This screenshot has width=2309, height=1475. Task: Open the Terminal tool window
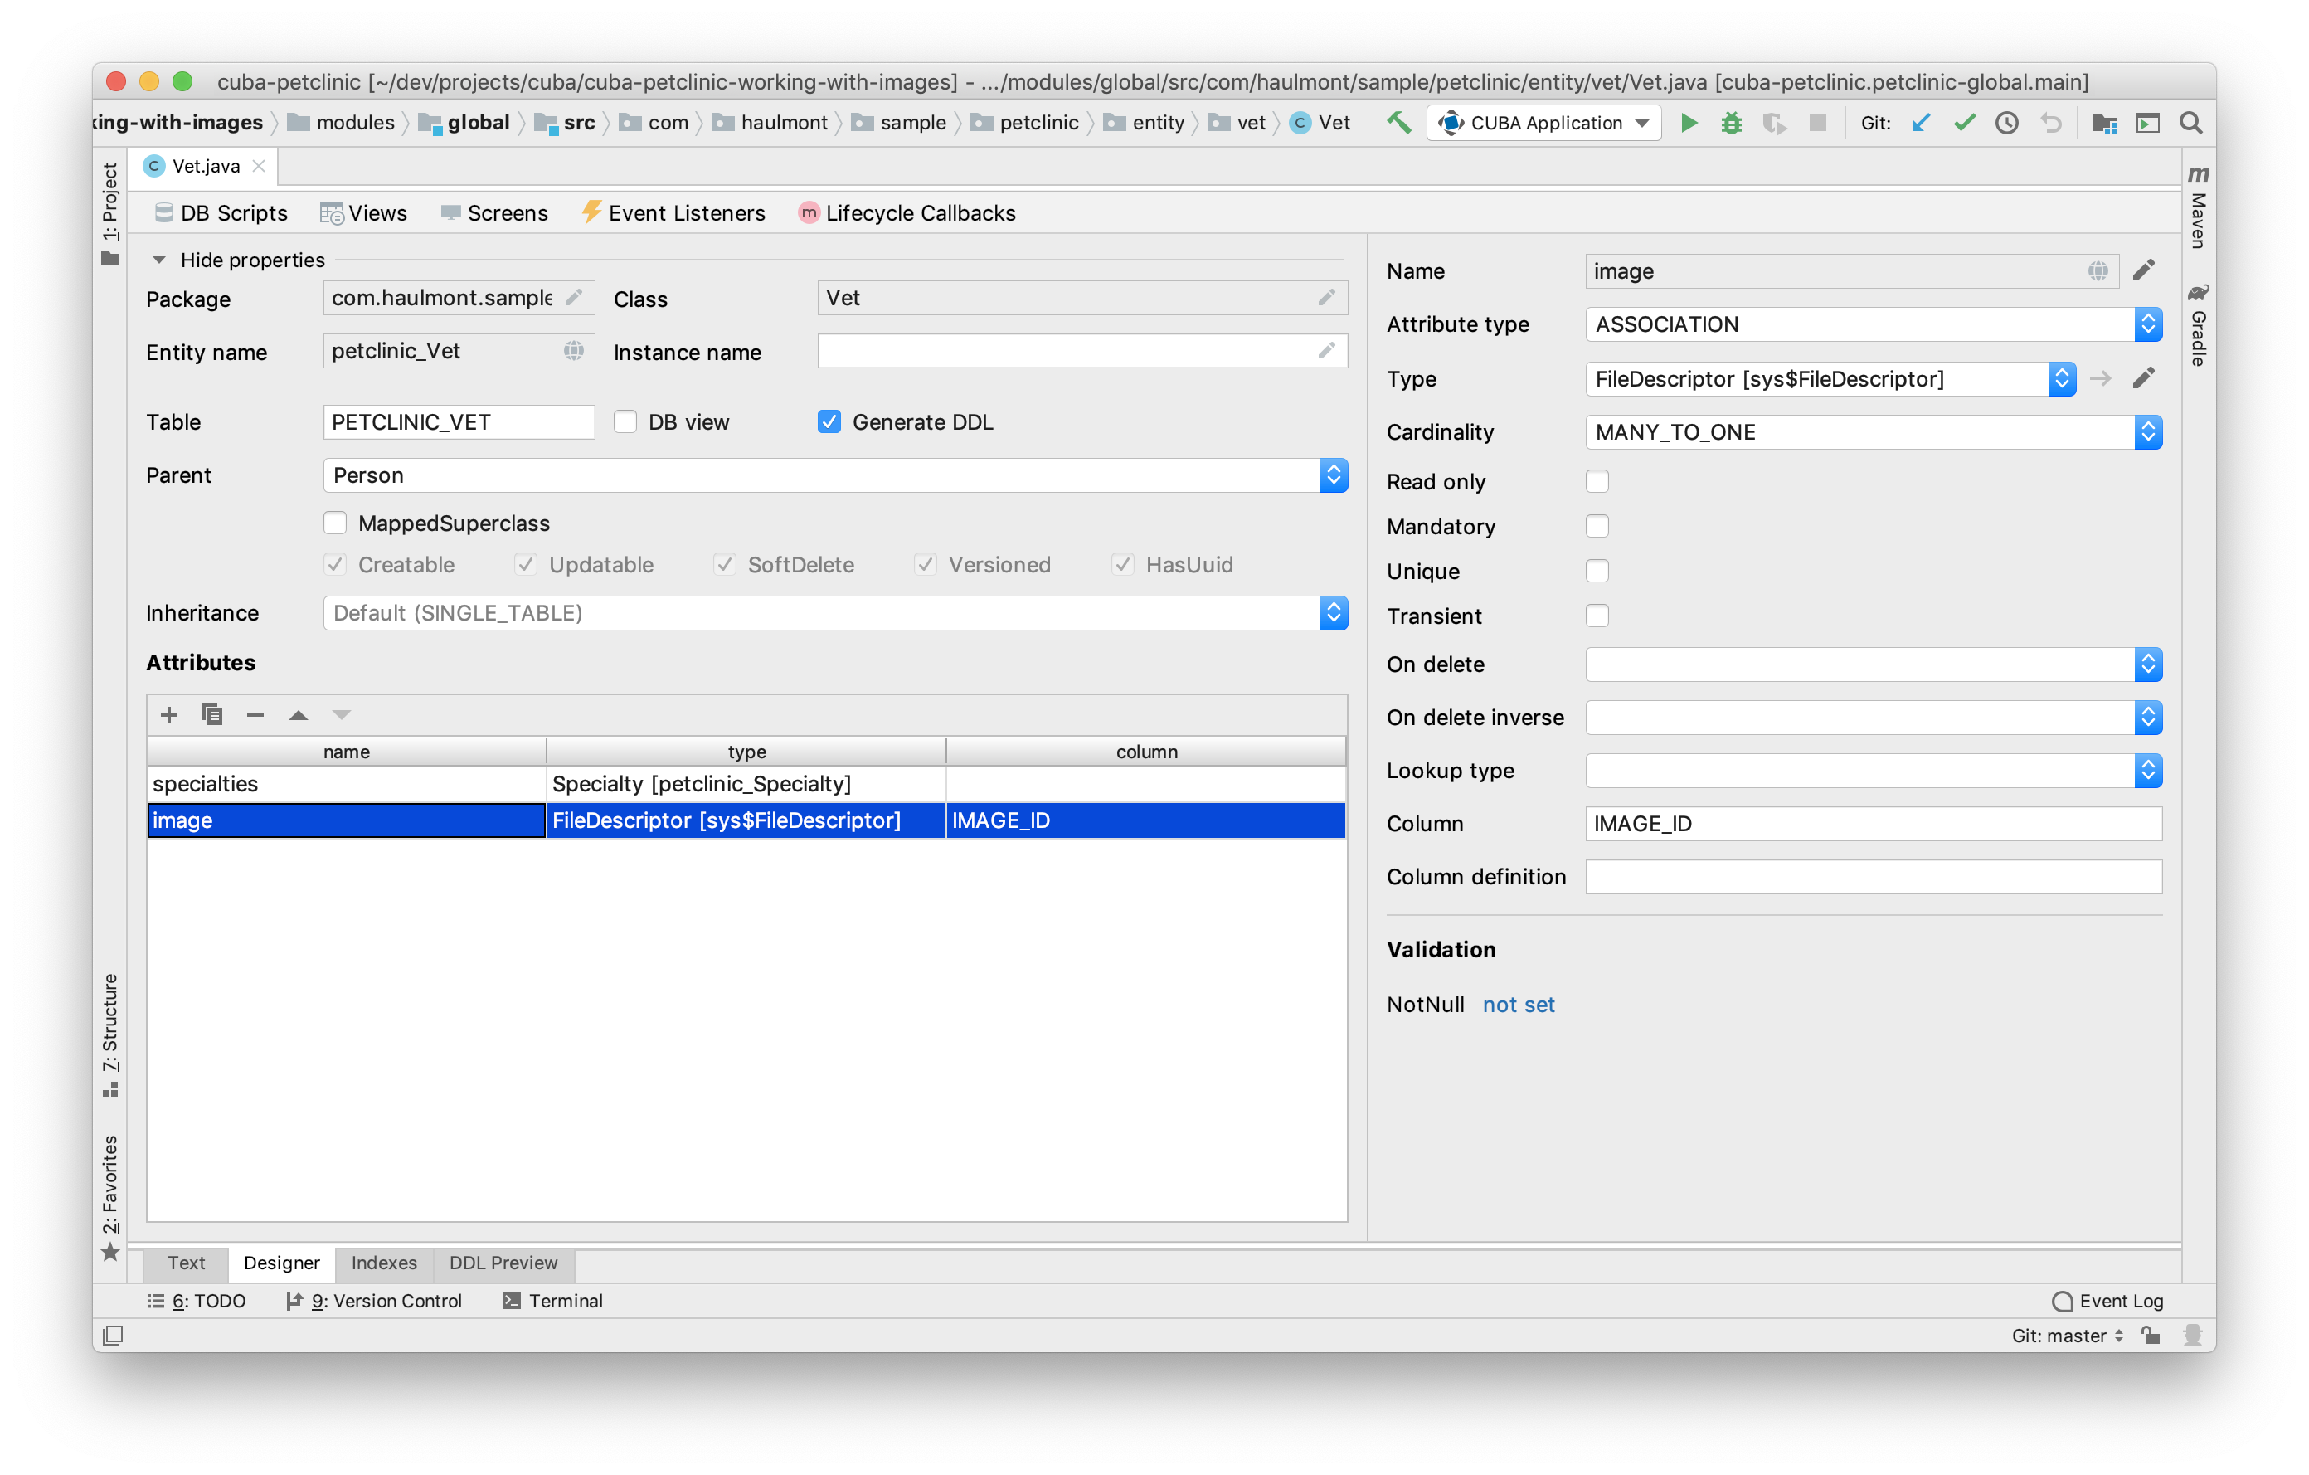(553, 1302)
